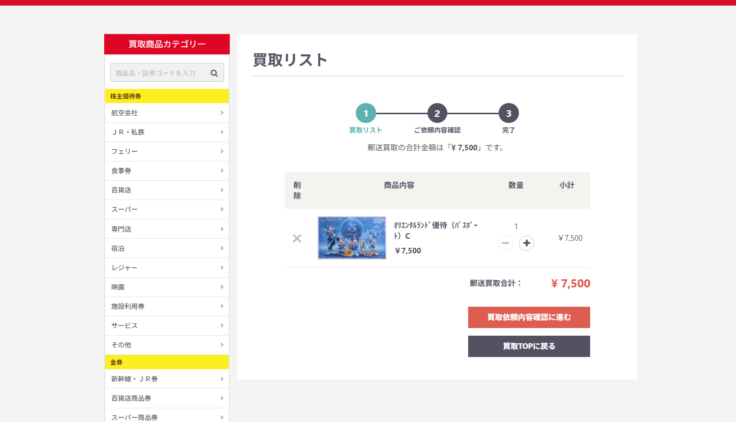Click the 買取リスト page heading
Viewport: 736px width, 422px height.
pyautogui.click(x=291, y=60)
